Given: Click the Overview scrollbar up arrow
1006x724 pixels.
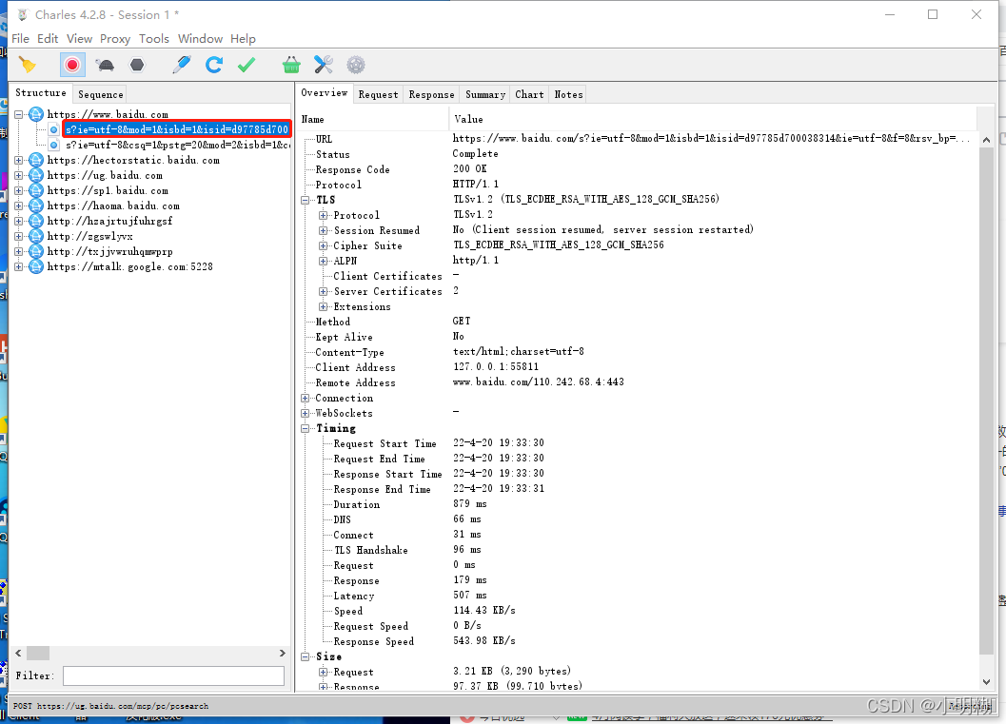Looking at the screenshot, I should [x=986, y=139].
